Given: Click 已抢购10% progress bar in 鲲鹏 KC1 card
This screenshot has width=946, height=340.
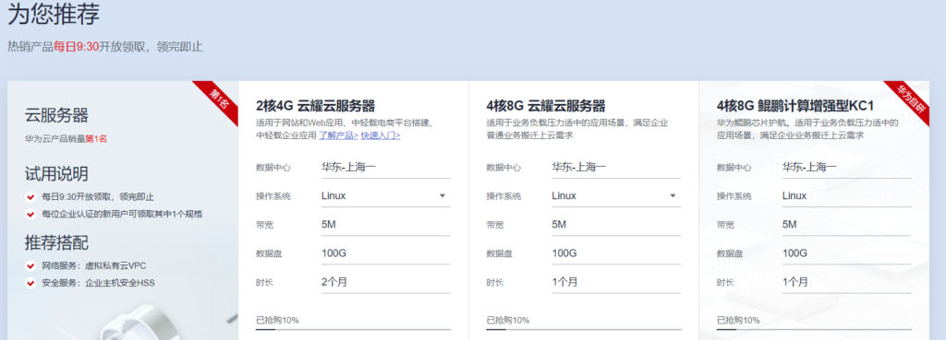Looking at the screenshot, I should point(815,329).
